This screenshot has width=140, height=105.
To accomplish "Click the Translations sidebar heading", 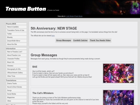I will [x=16, y=80].
